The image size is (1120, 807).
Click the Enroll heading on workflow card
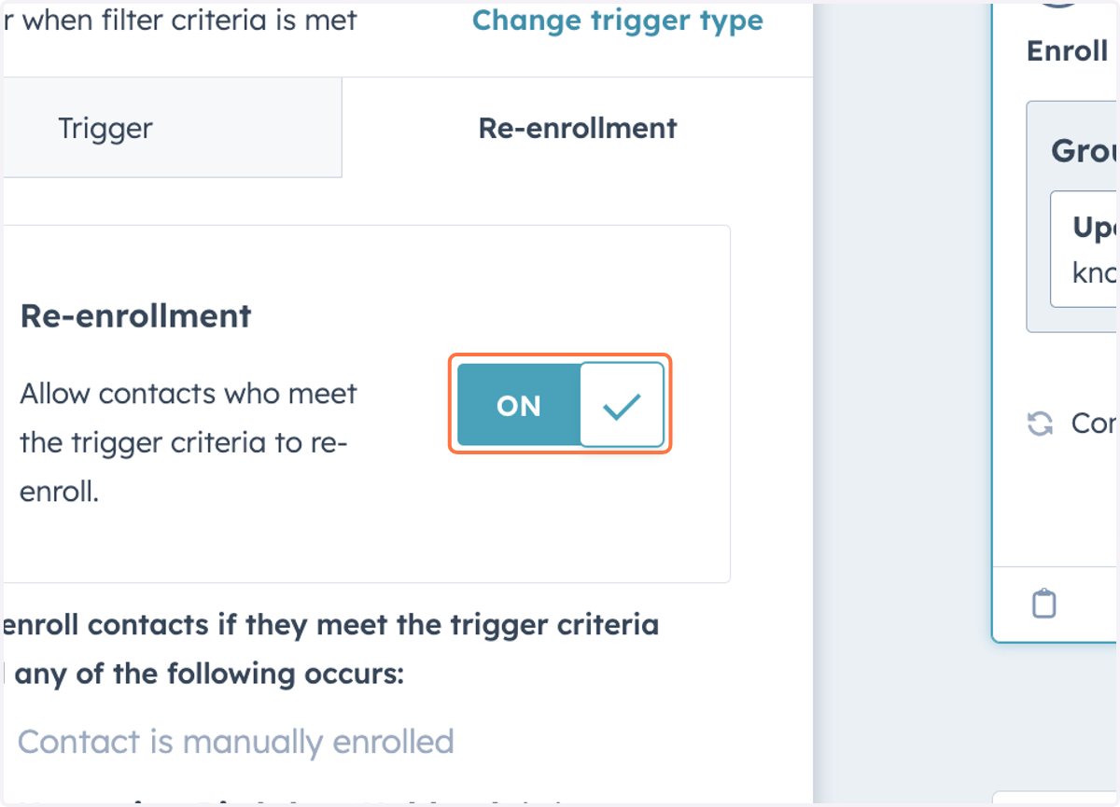click(x=1067, y=50)
